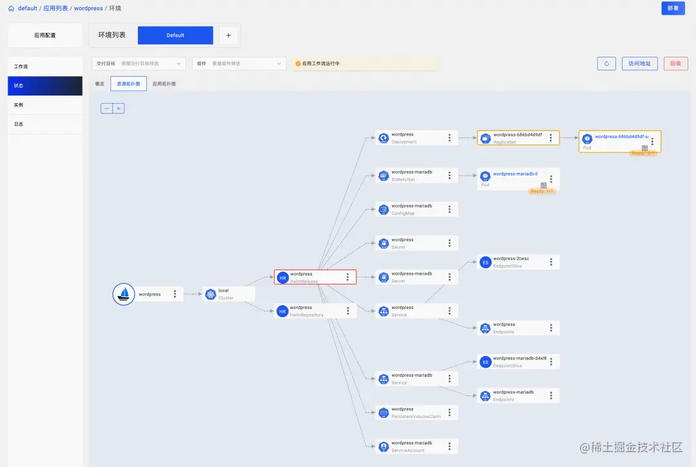Open menu of wordpress Secret node

pyautogui.click(x=449, y=243)
